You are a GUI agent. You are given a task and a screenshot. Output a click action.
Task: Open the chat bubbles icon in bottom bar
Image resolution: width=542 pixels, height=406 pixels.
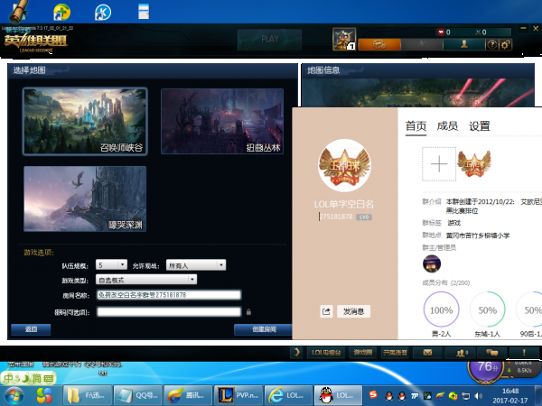pyautogui.click(x=492, y=353)
